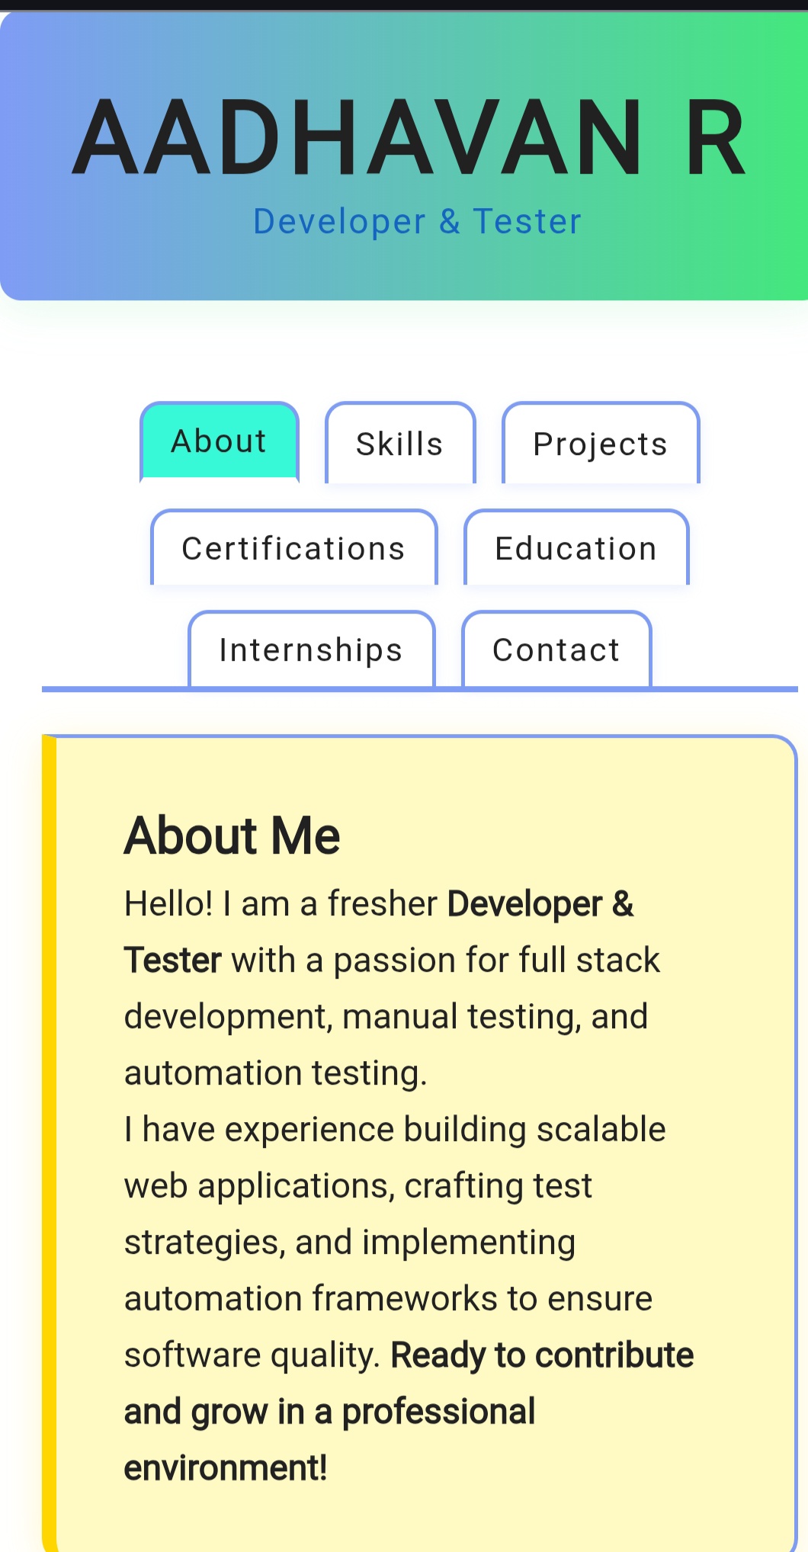The width and height of the screenshot is (808, 1552).
Task: Select the Certifications tab
Action: click(293, 549)
